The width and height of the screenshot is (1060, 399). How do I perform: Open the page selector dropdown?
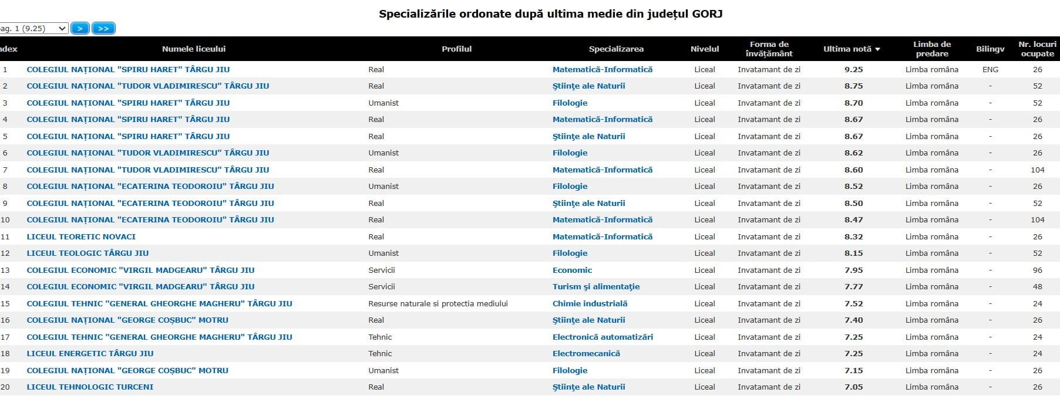(33, 28)
